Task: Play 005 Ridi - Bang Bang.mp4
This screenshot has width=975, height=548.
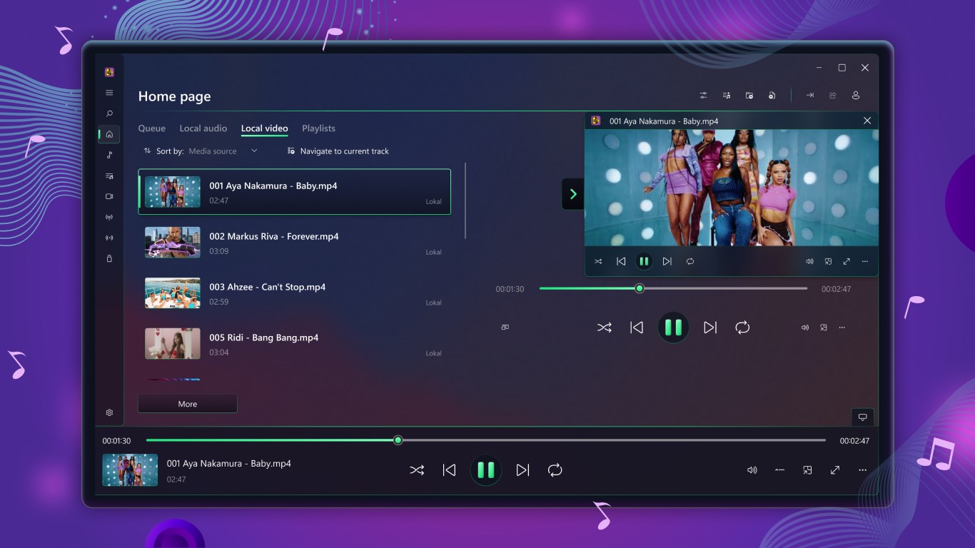Action: [x=294, y=344]
